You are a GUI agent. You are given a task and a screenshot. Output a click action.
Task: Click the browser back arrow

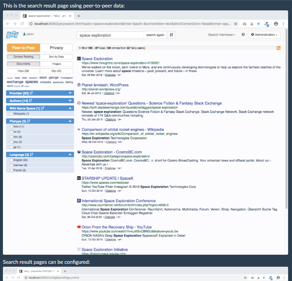click(x=8, y=24)
